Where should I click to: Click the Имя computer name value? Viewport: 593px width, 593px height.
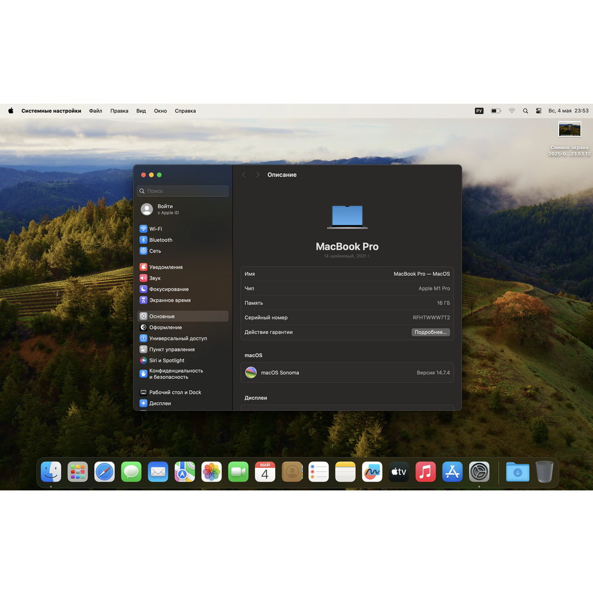pos(422,274)
